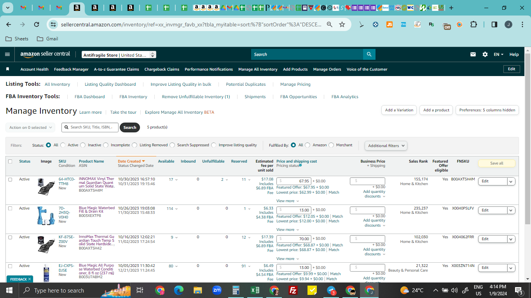View site information in address bar

53,24
